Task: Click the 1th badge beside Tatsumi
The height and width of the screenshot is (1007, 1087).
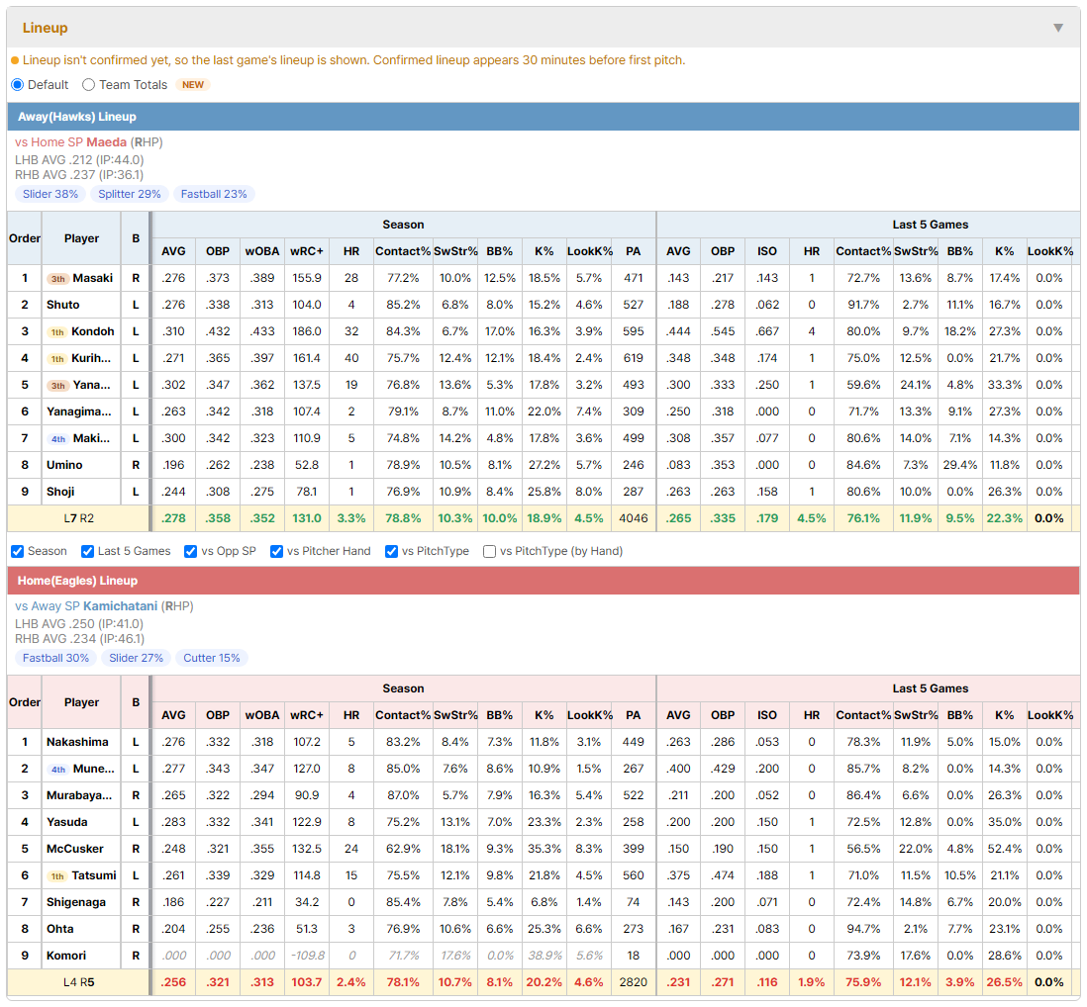Action: pos(57,876)
